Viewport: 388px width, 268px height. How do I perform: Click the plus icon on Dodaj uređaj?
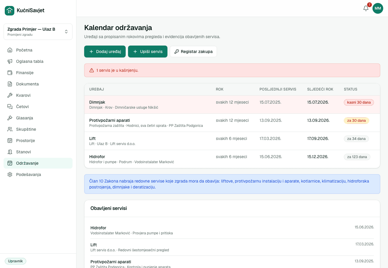(91, 52)
